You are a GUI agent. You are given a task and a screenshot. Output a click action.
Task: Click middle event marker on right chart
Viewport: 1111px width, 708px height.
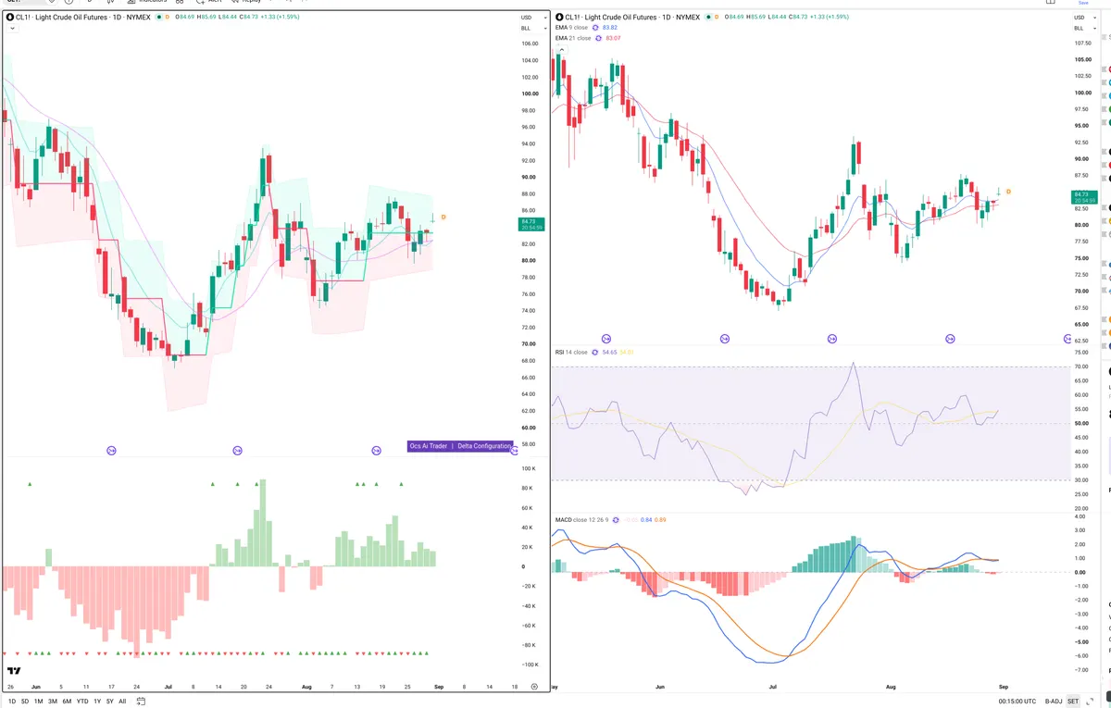click(x=832, y=340)
